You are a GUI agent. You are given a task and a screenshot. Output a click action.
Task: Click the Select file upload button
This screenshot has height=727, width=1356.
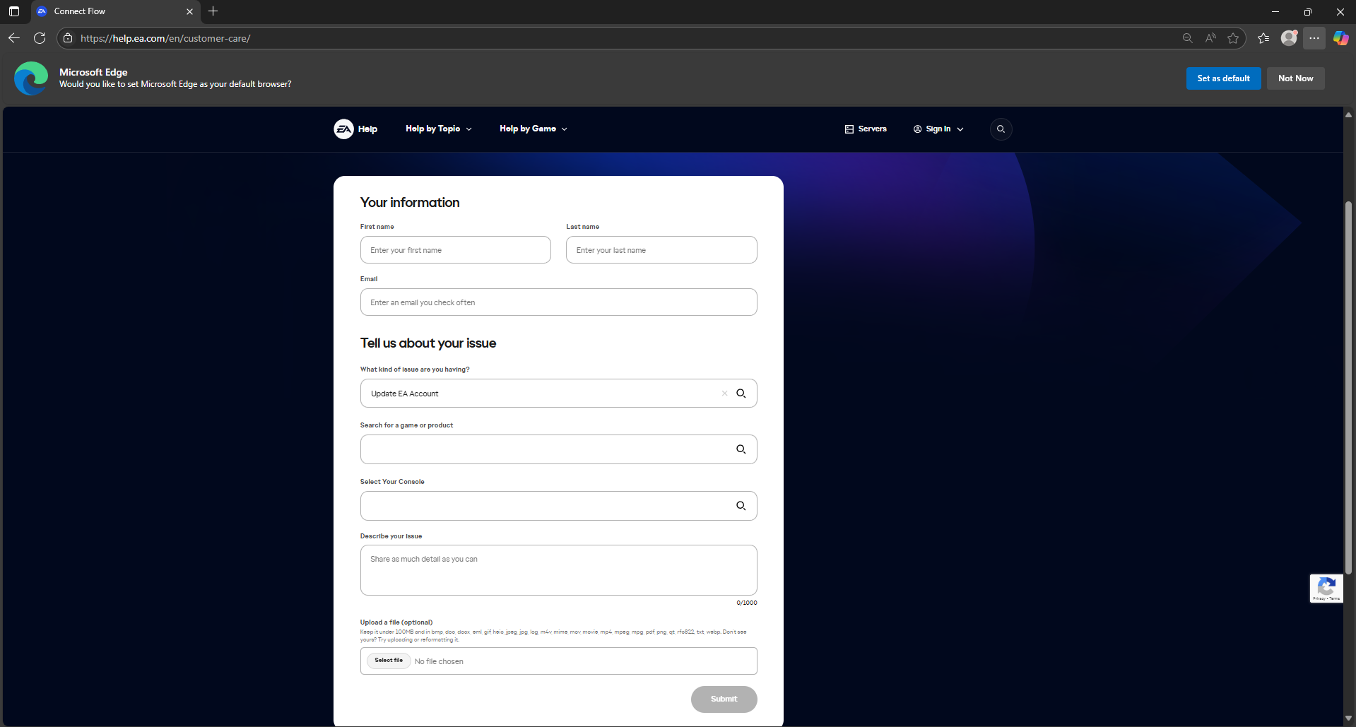click(389, 661)
